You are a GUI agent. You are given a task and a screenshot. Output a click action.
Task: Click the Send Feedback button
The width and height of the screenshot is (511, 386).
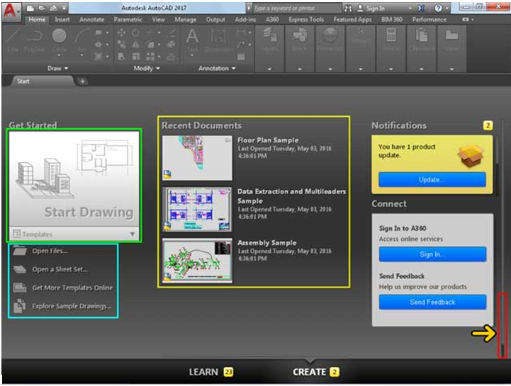[x=432, y=302]
